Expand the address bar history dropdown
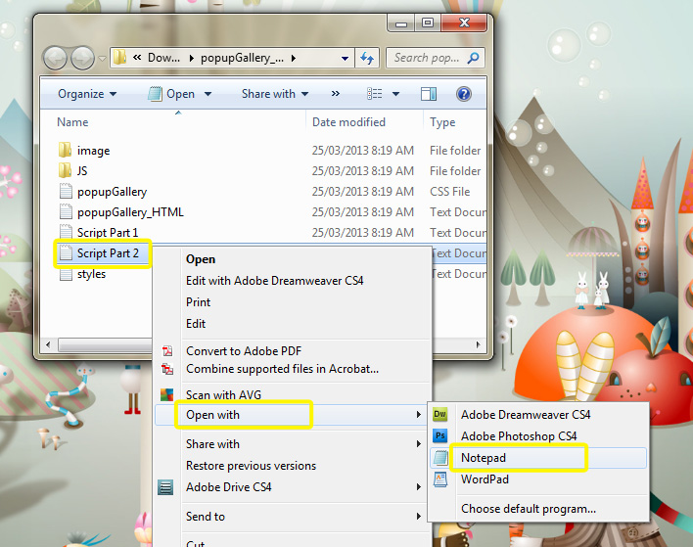This screenshot has width=693, height=547. pyautogui.click(x=345, y=58)
